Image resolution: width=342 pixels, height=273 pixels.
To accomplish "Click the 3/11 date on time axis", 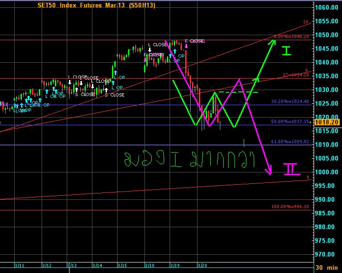I will click(19, 265).
